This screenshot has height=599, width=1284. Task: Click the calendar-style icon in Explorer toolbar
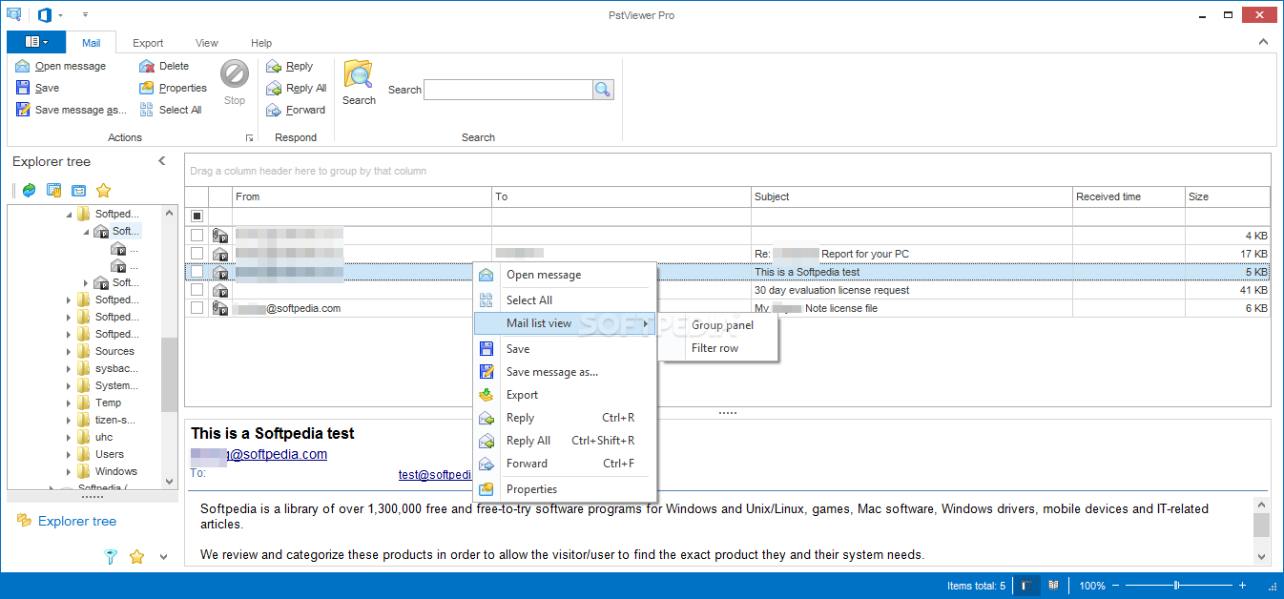point(79,190)
